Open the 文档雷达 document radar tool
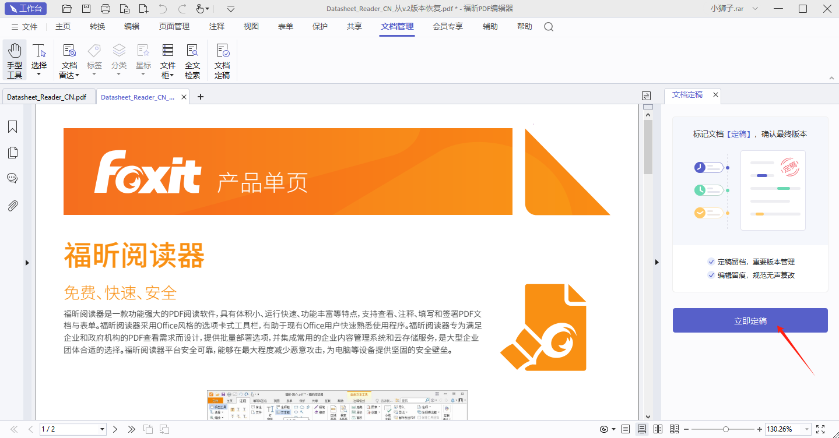The width and height of the screenshot is (839, 438). click(x=69, y=60)
